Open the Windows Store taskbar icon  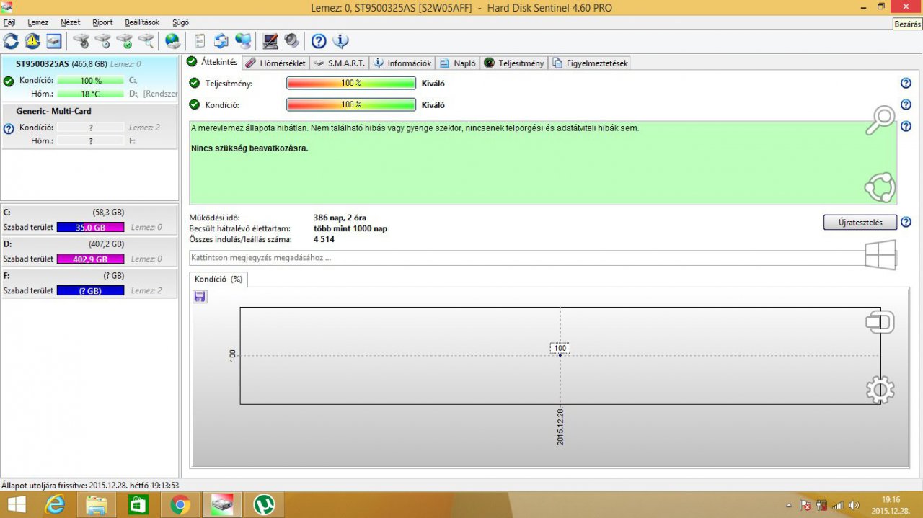138,506
